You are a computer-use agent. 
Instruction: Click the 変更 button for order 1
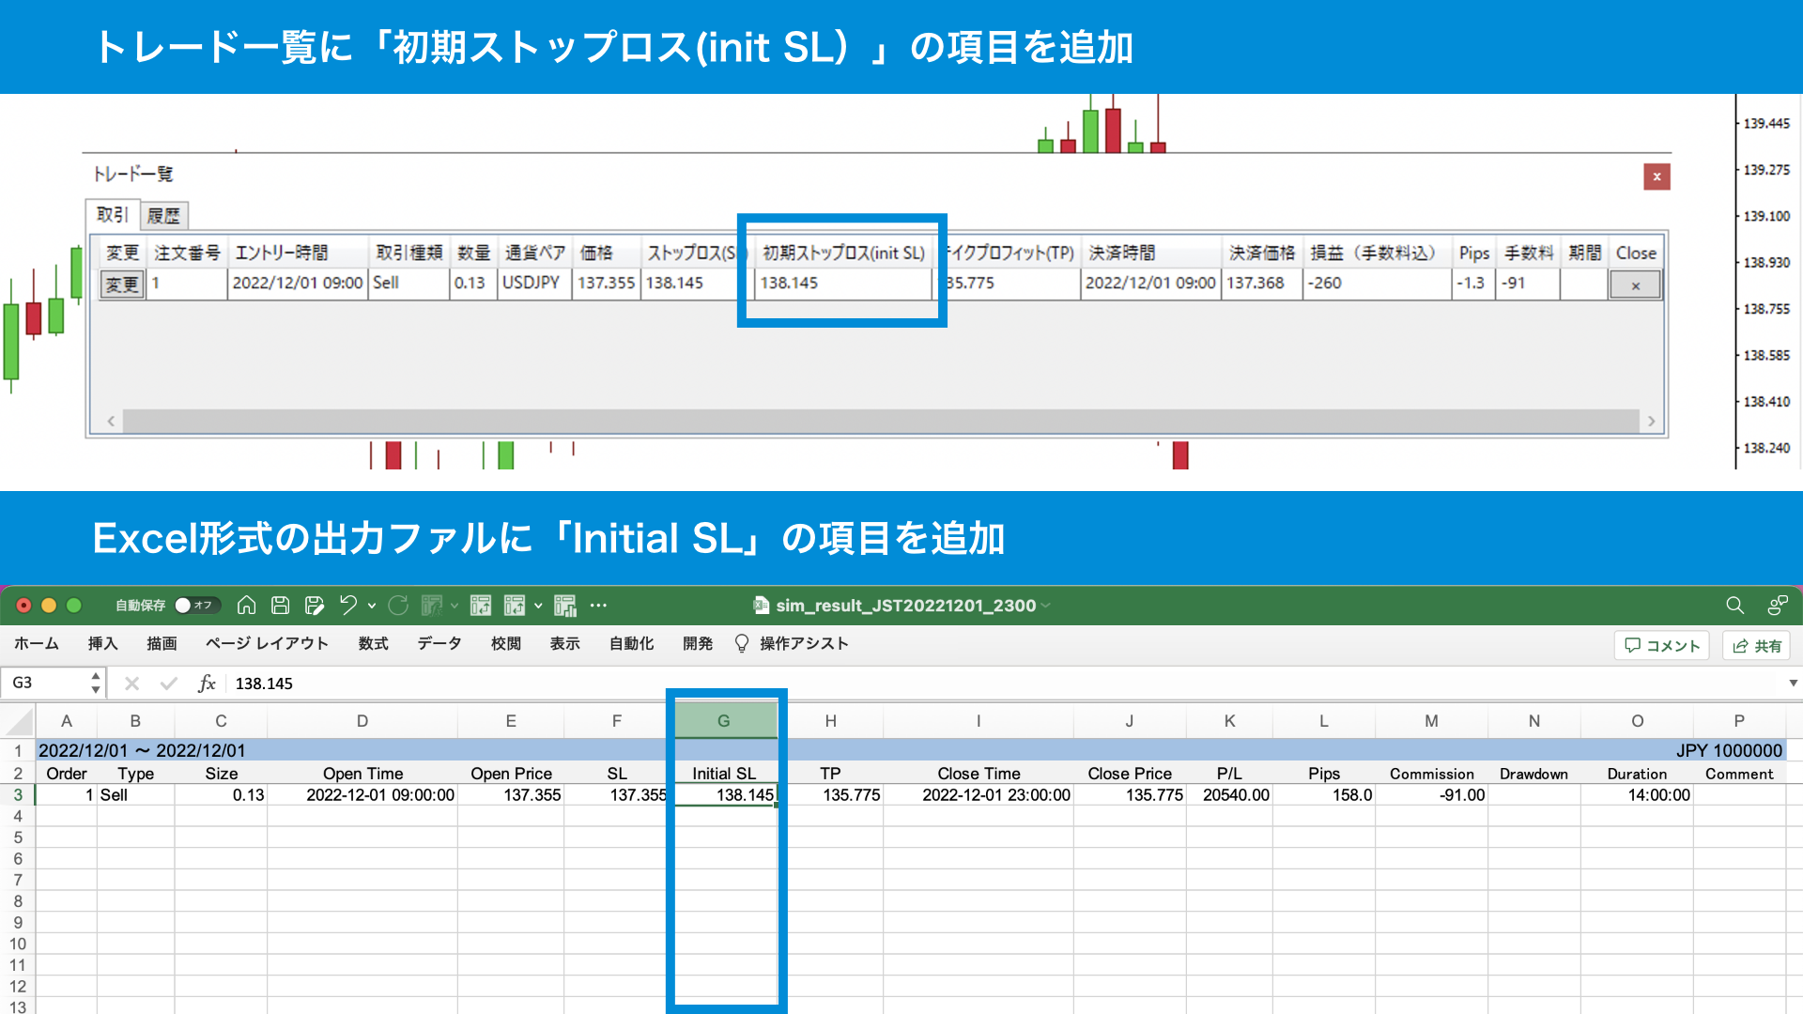click(x=122, y=284)
